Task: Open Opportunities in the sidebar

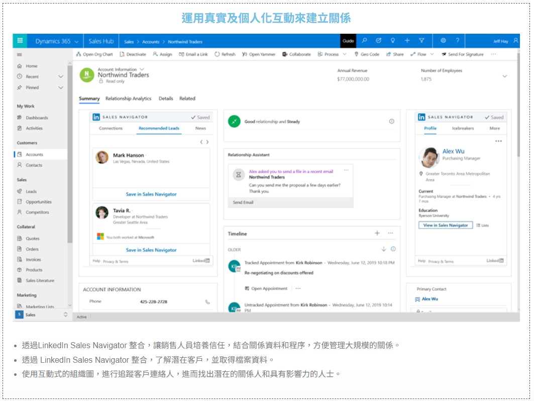Action: point(39,202)
